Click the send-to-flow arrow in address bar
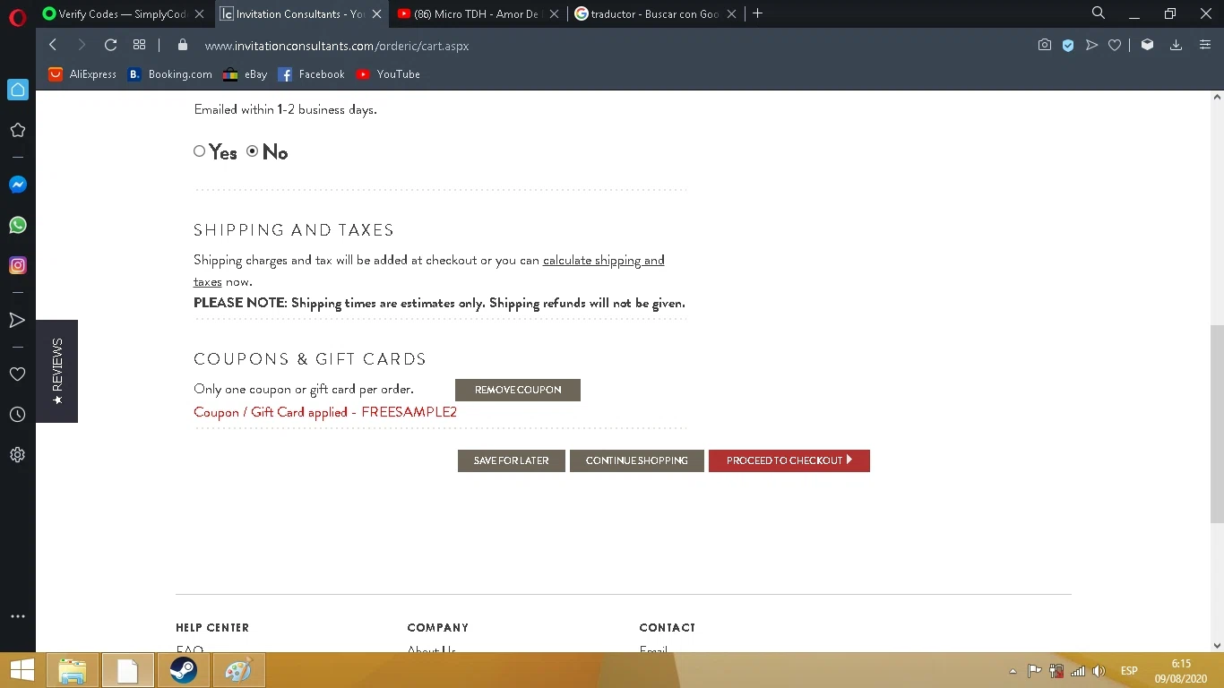Screen dimensions: 1224x688 coord(1091,45)
